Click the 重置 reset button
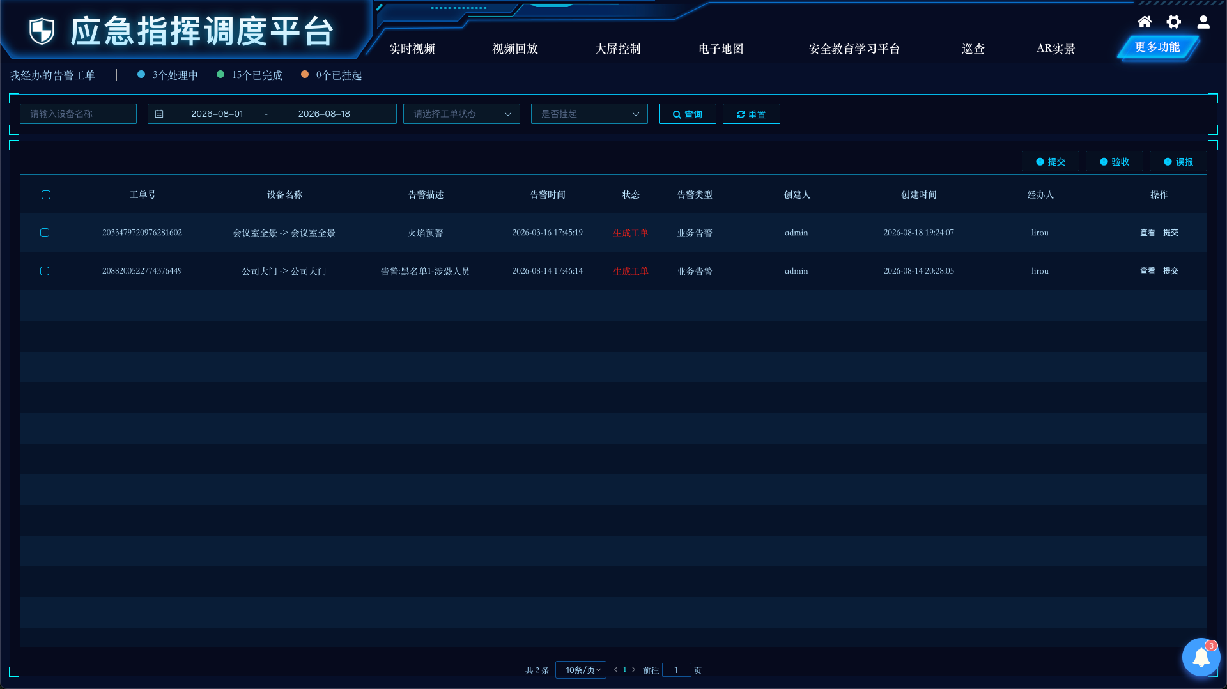Viewport: 1227px width, 689px height. pyautogui.click(x=752, y=114)
